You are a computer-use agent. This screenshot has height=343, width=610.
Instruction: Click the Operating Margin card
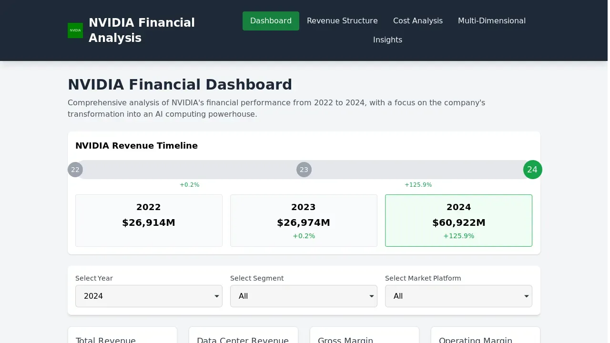coord(485,336)
